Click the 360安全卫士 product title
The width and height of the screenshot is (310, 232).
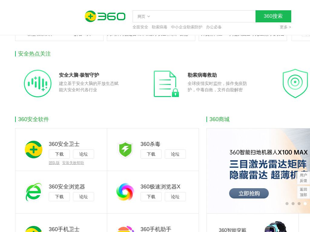[x=64, y=144]
